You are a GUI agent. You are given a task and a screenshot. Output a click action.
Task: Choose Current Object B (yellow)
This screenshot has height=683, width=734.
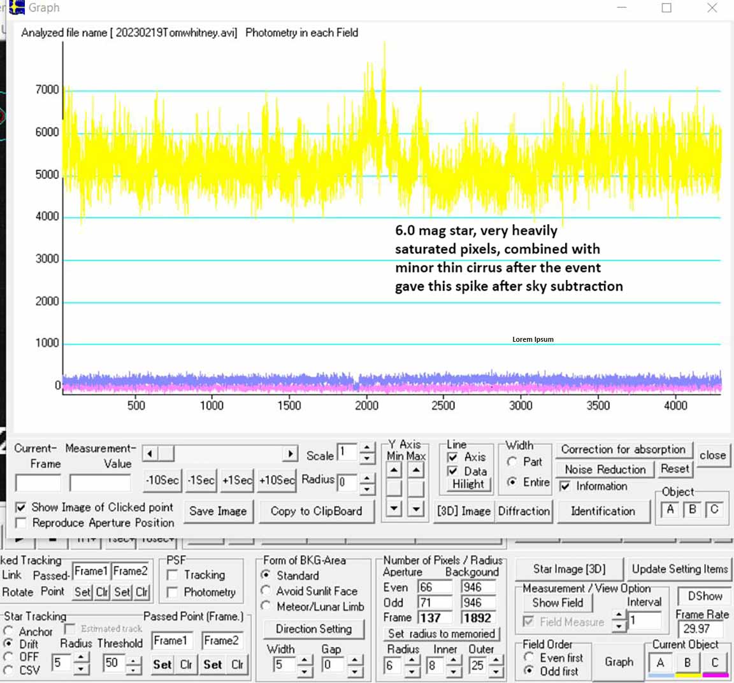coord(687,663)
